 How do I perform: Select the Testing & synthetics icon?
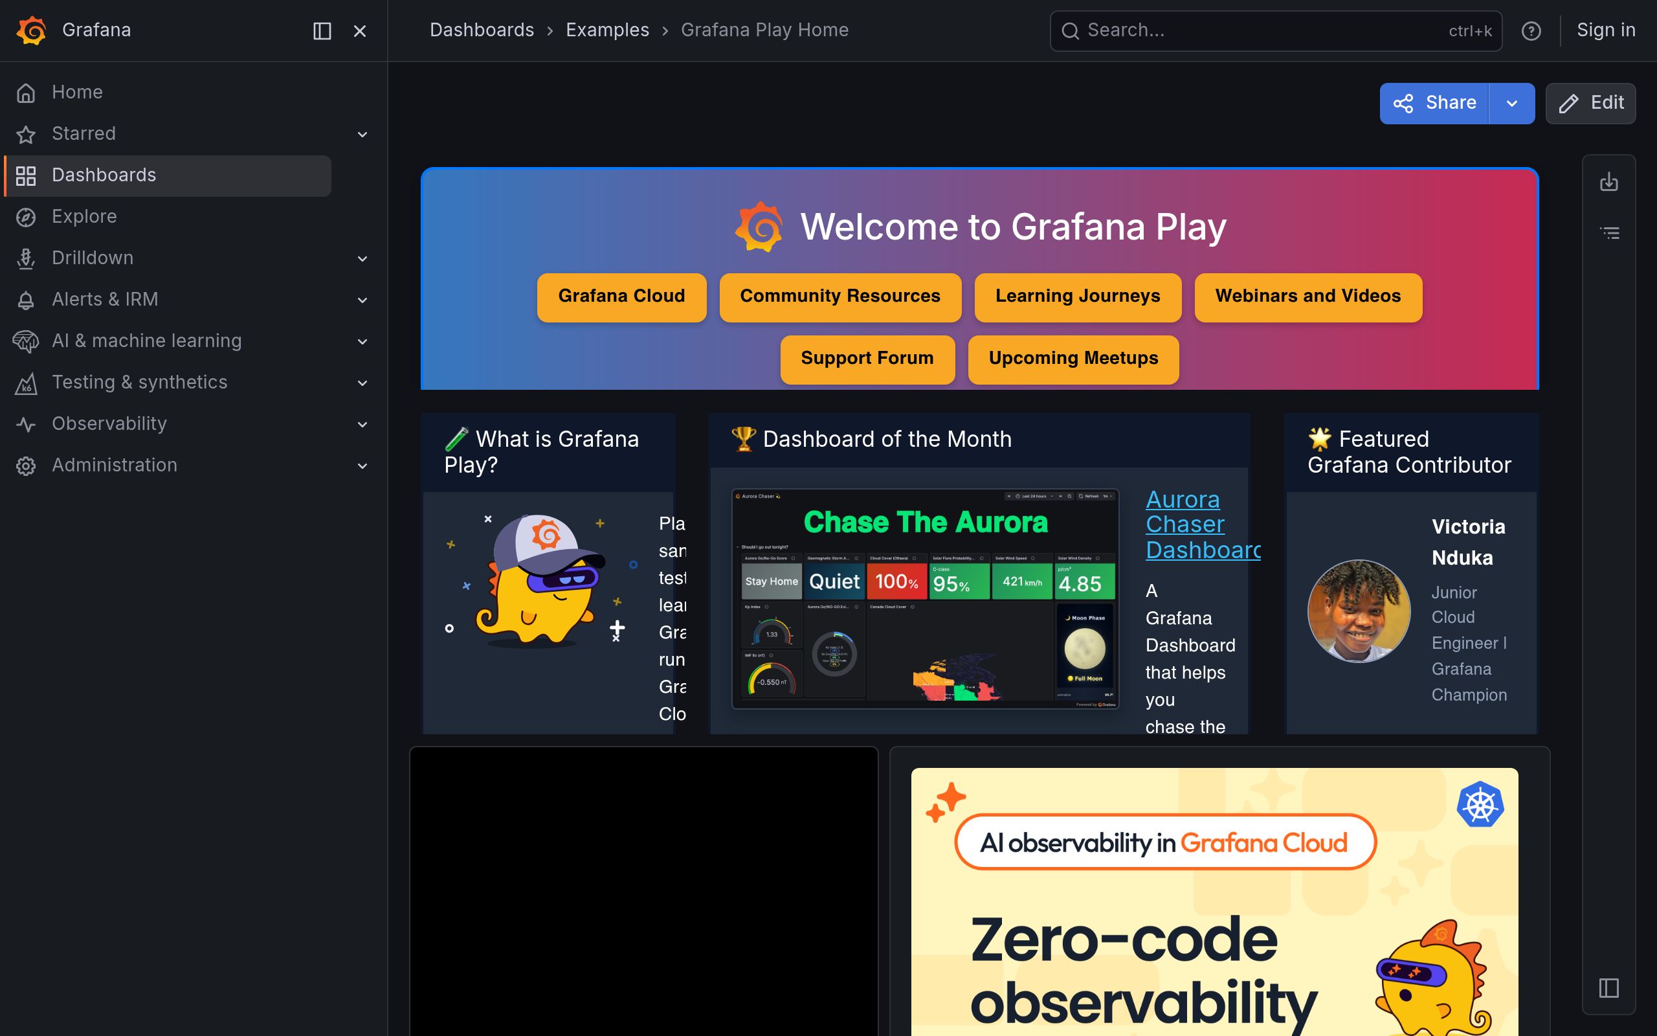point(26,382)
